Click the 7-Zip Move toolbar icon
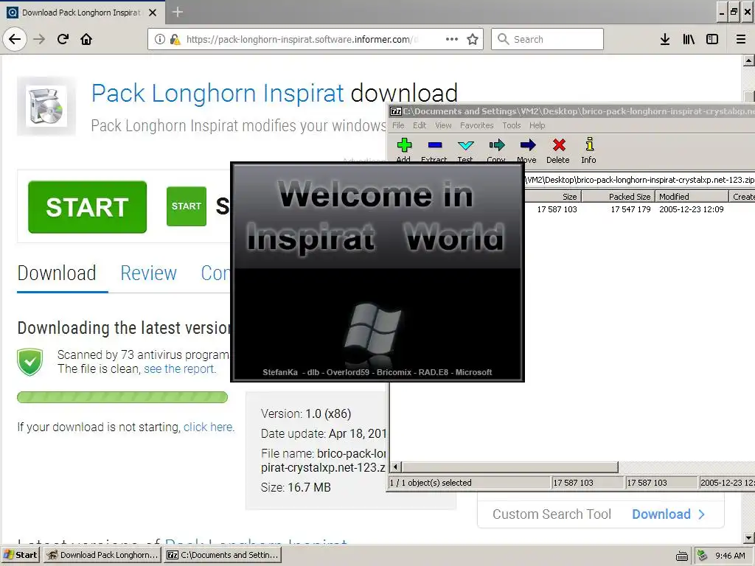The width and height of the screenshot is (755, 566). (527, 150)
